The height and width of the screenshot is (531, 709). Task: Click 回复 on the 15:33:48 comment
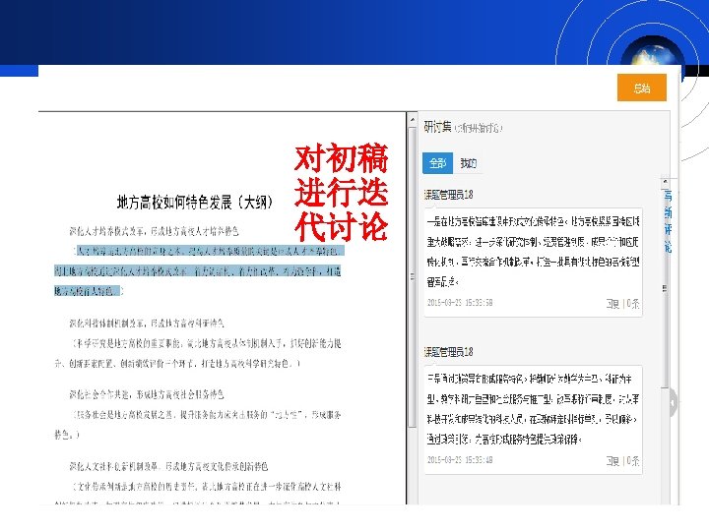612,461
